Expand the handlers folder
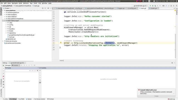The height and width of the screenshot is (100, 178). [6, 29]
